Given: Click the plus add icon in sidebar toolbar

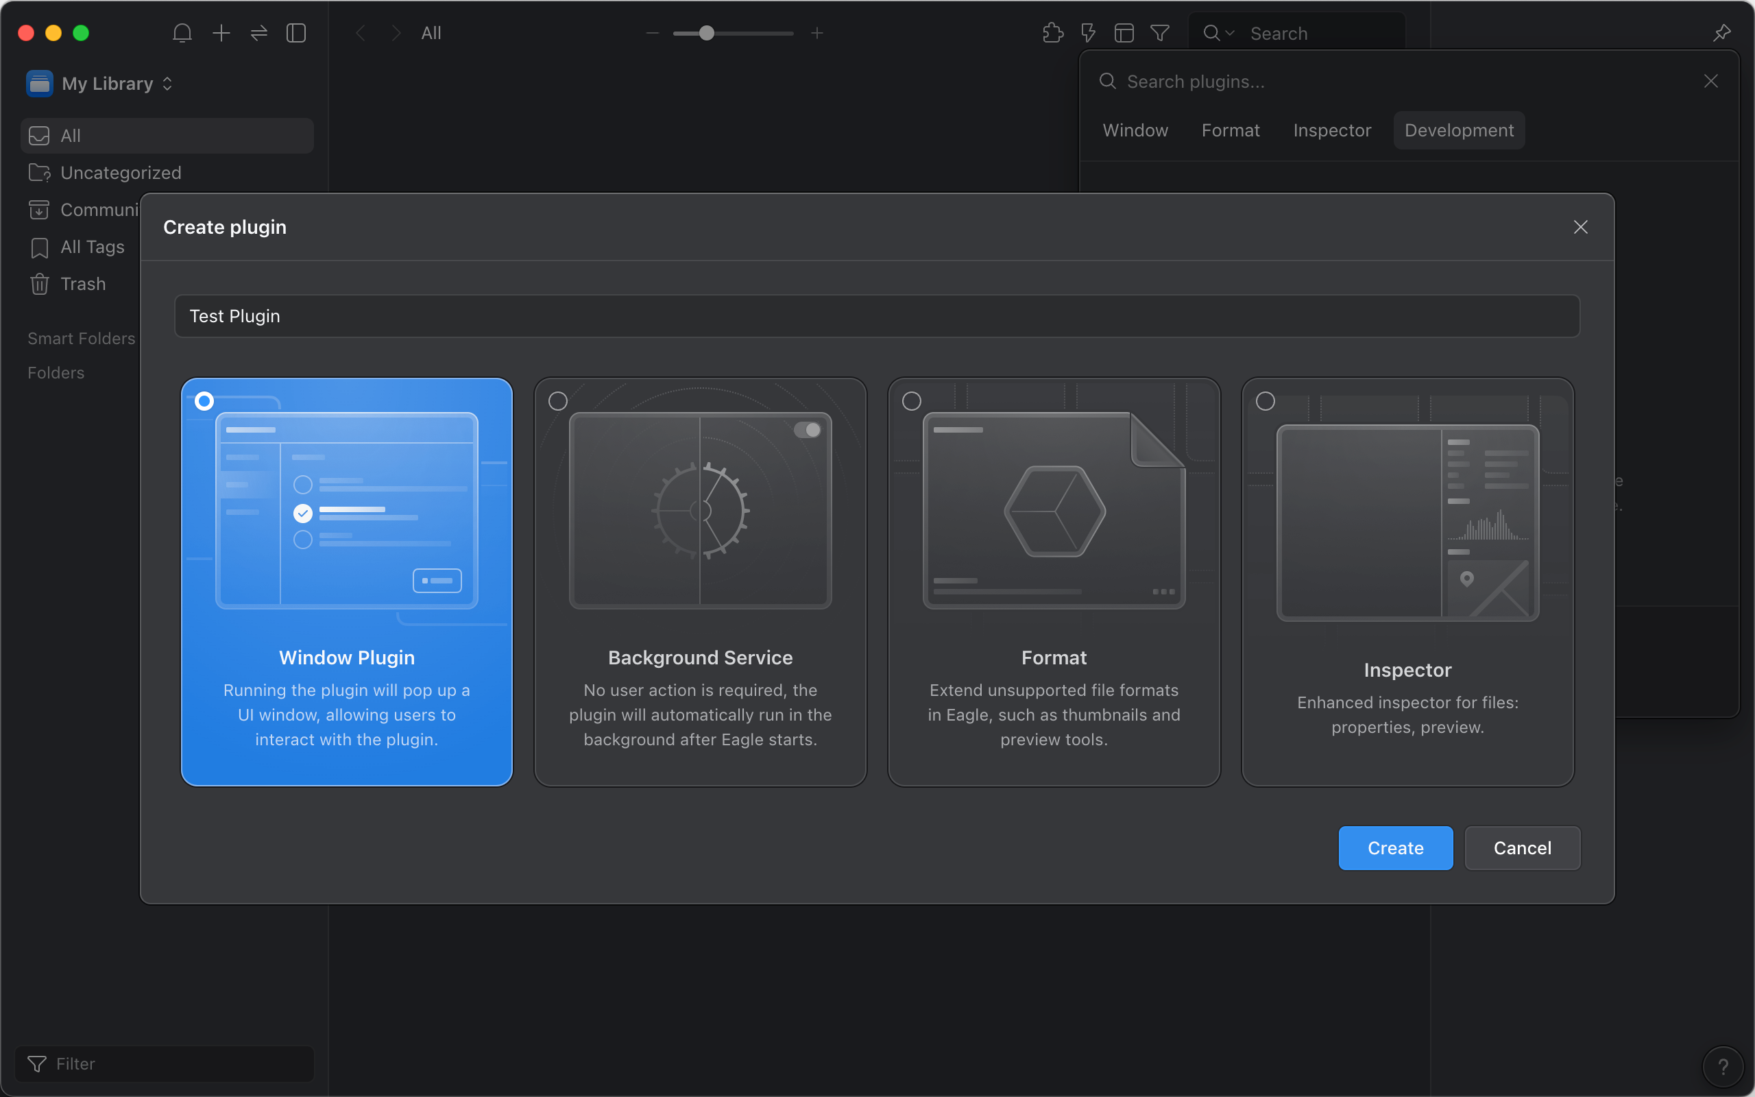Looking at the screenshot, I should (x=221, y=34).
